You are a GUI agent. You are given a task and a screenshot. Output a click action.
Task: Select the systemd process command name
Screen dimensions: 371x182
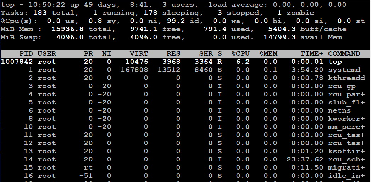pos(344,70)
